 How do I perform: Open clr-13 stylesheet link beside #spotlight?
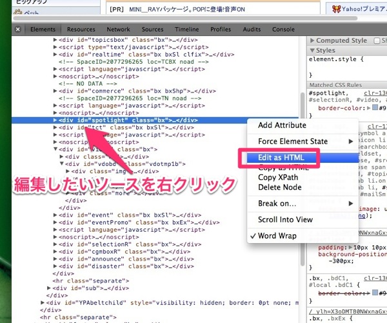(375, 93)
